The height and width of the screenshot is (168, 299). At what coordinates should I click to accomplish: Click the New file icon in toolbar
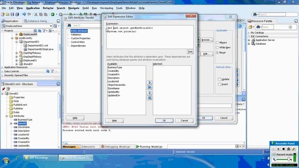(x=3, y=14)
